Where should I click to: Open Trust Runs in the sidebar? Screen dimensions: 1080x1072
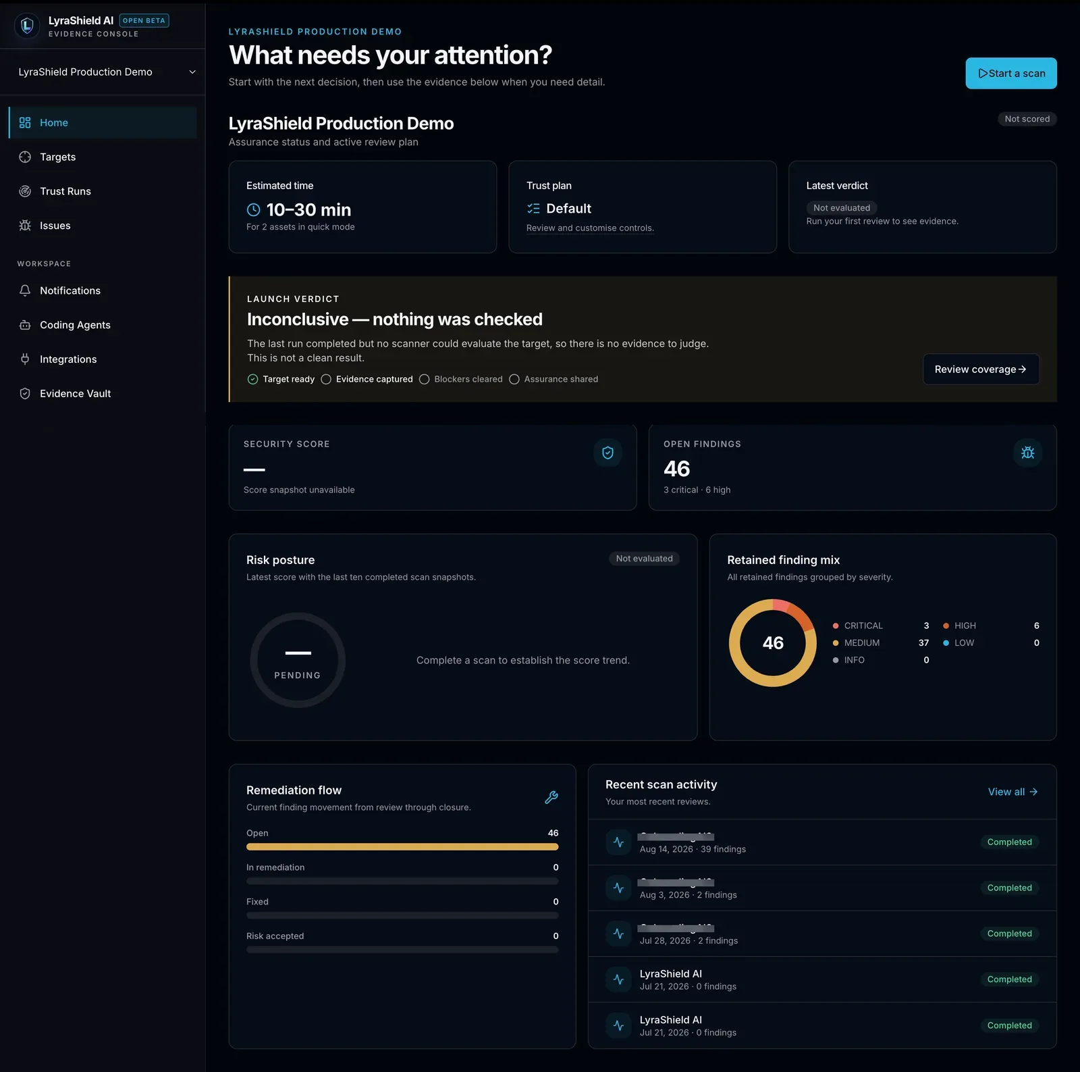[103, 191]
